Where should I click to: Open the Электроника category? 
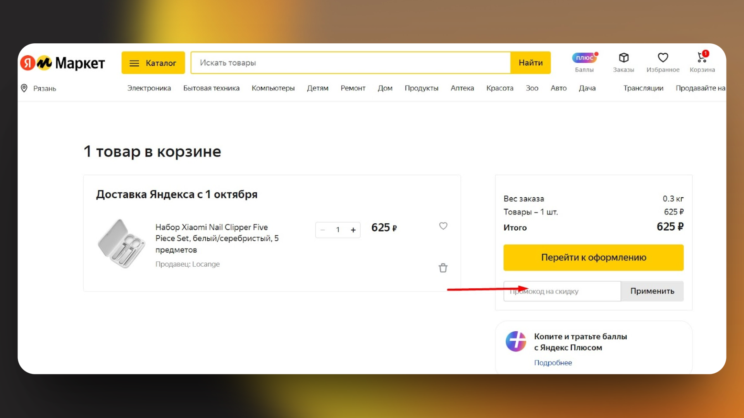click(x=149, y=88)
